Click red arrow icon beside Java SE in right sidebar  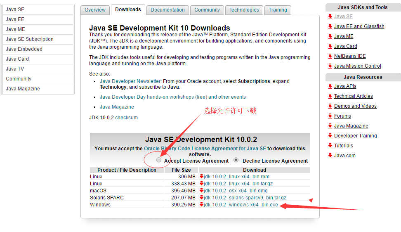(330, 17)
